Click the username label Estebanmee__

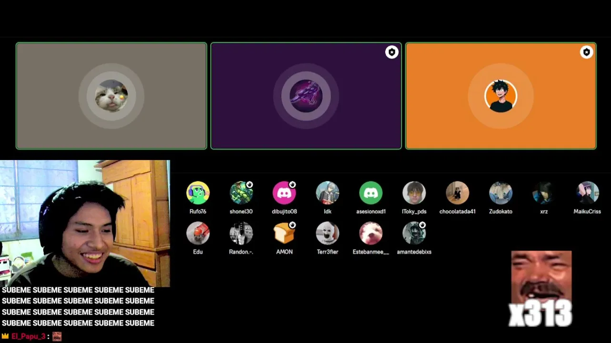click(x=371, y=252)
